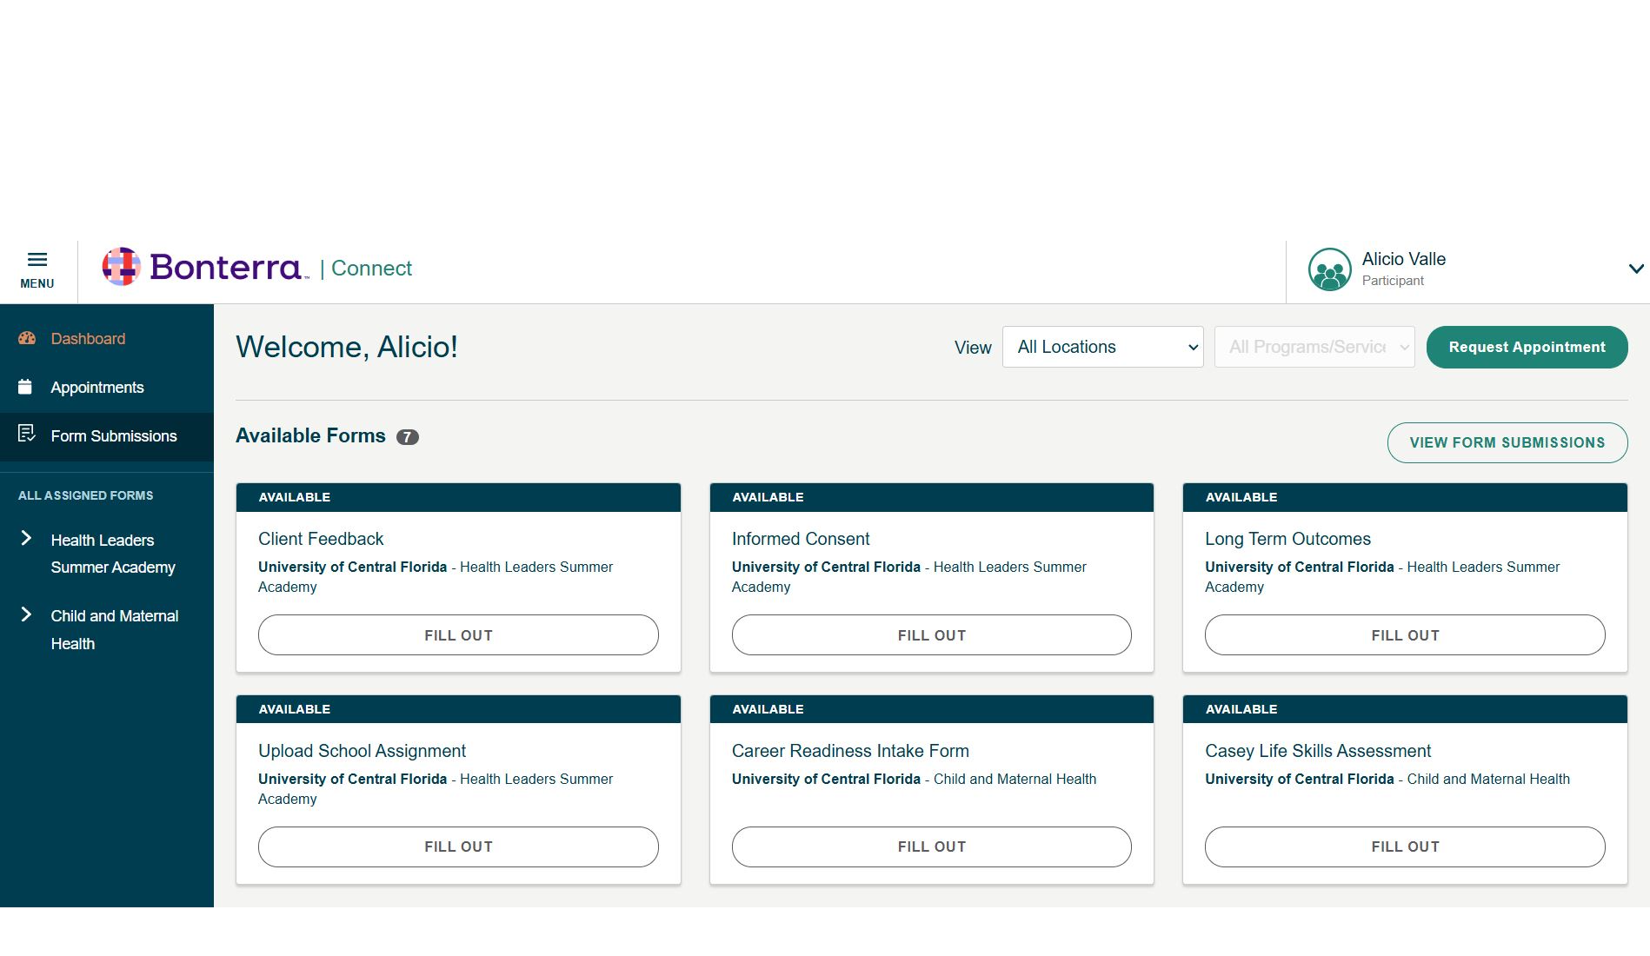Click the Form Submissions checklist icon
Screen dimensions: 1650x956
pyautogui.click(x=26, y=433)
